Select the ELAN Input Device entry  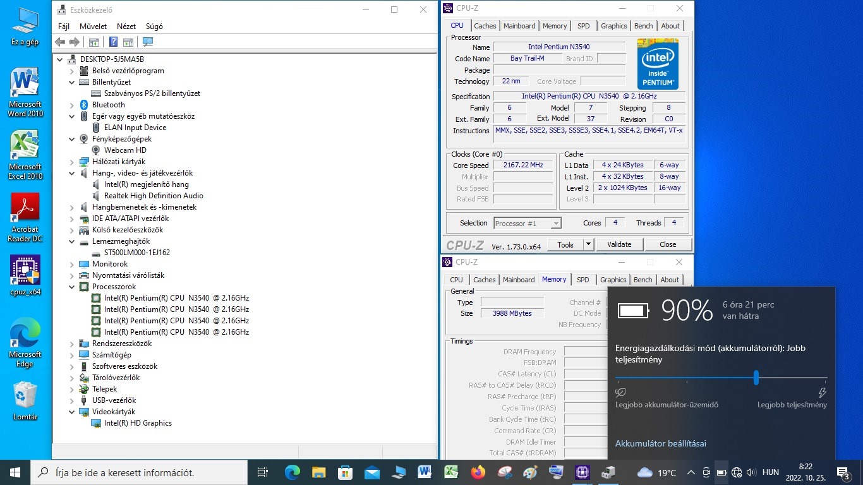[135, 128]
